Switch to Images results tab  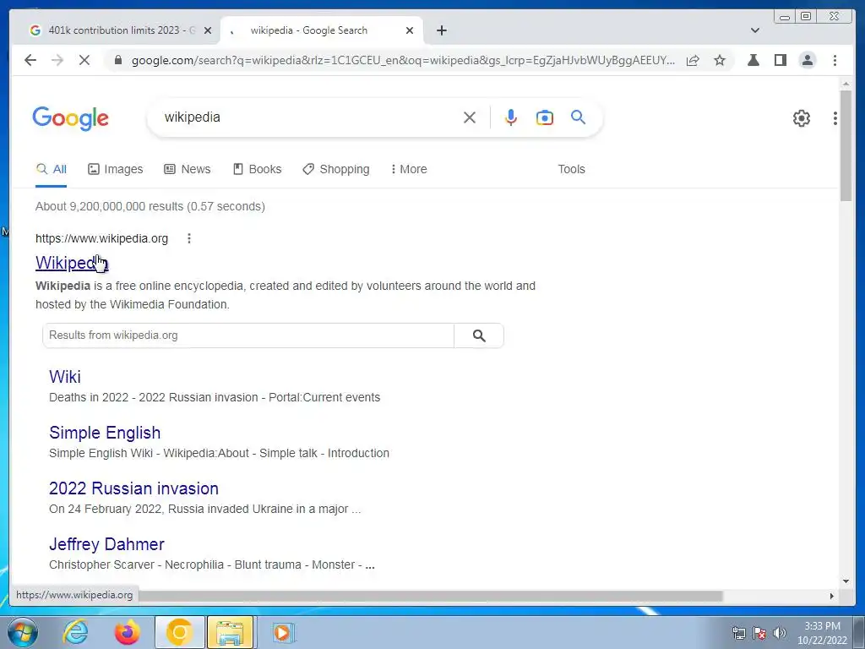(115, 169)
